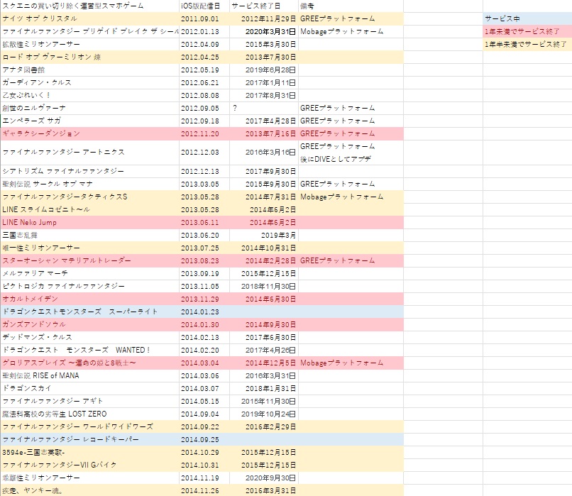Click cell "ファイナルファンタジー アギト"
The height and width of the screenshot is (496, 572).
click(x=89, y=401)
